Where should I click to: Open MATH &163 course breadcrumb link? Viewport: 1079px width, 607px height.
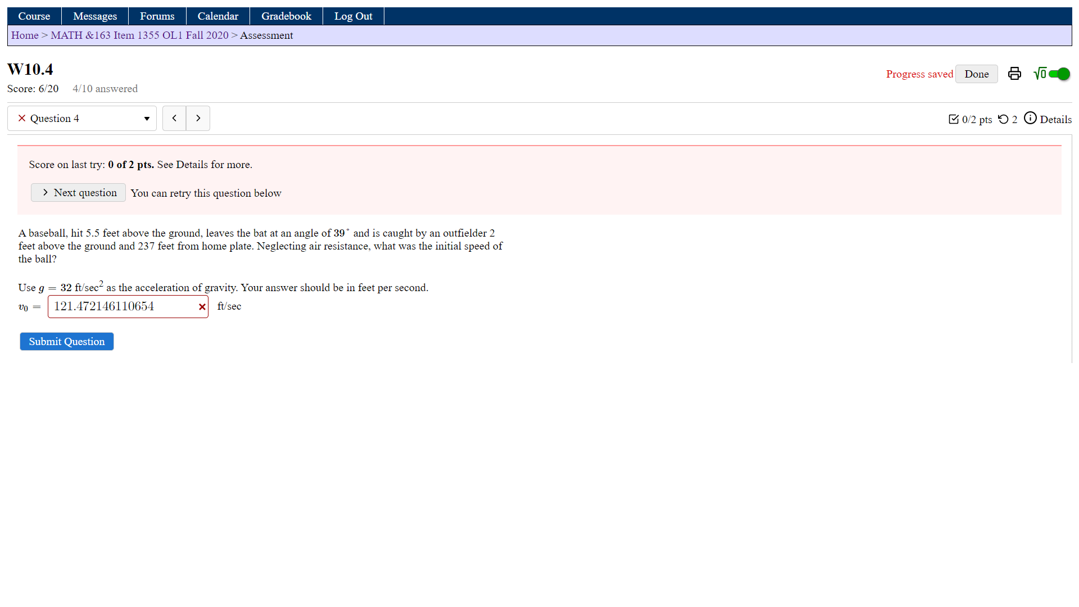pyautogui.click(x=139, y=35)
